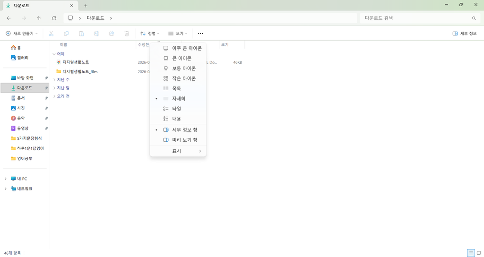
Task: Close the 다운로드 tab
Action: [72, 6]
